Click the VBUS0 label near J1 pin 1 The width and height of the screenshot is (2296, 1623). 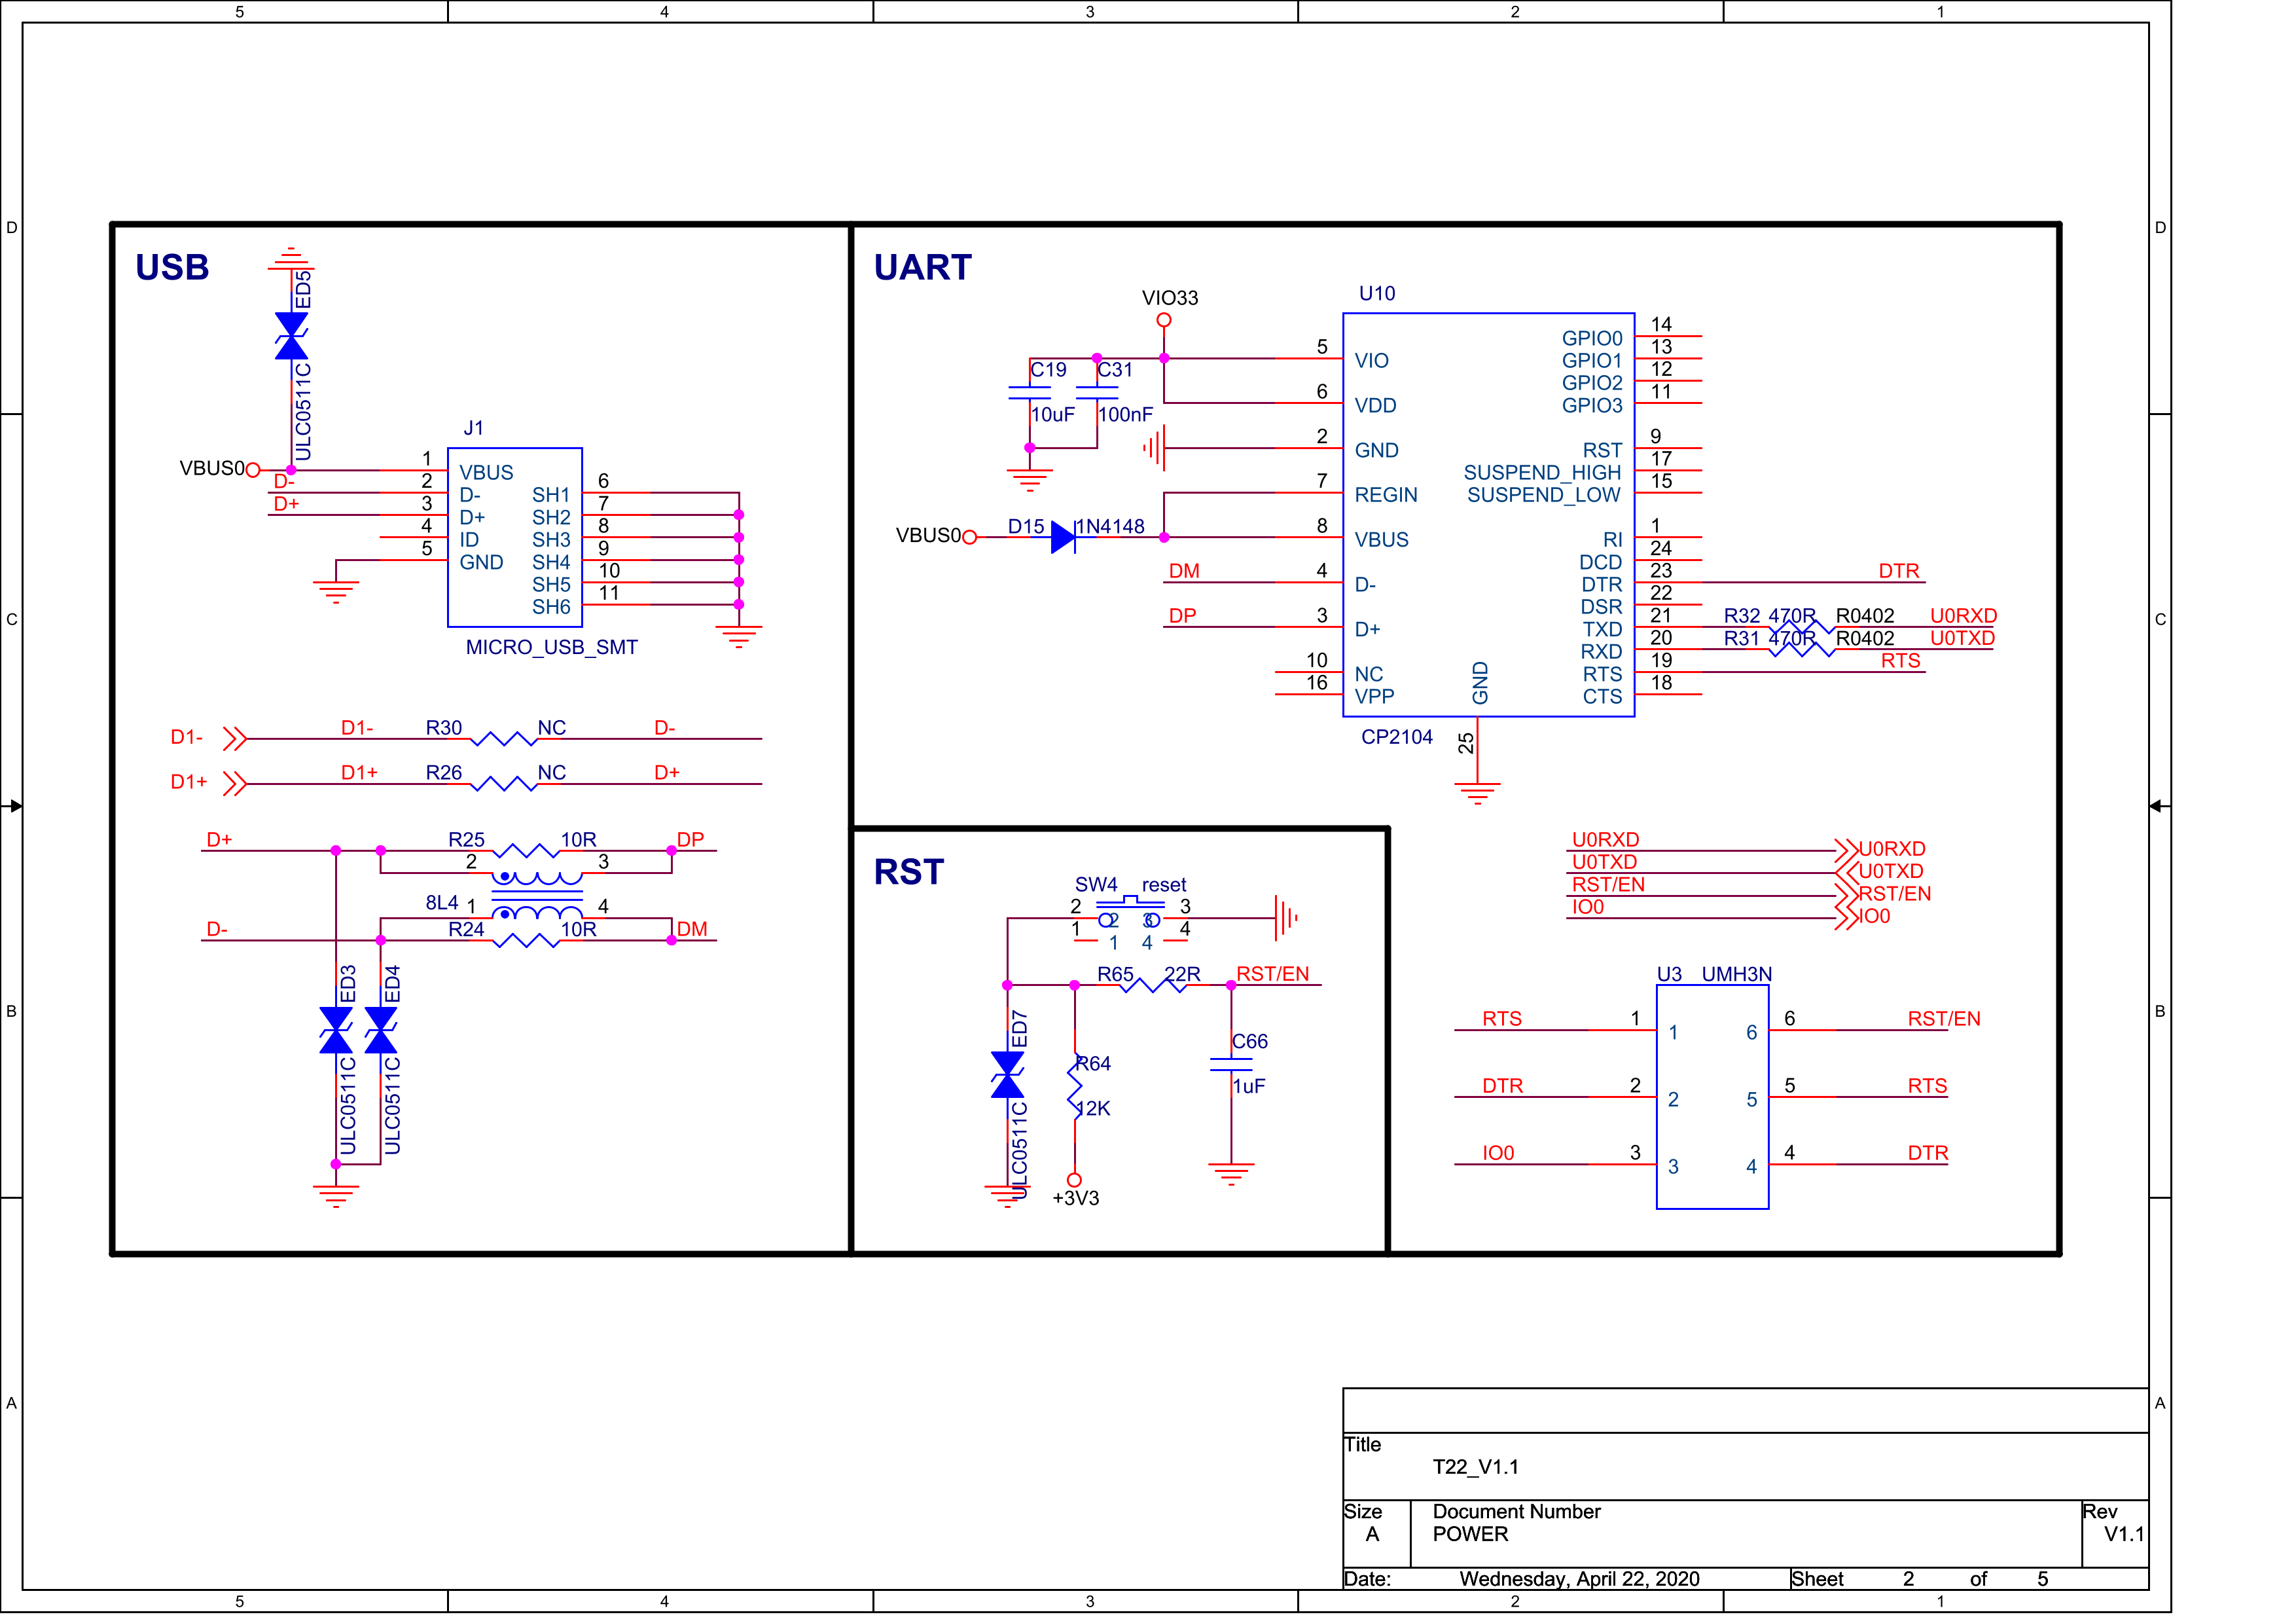212,468
